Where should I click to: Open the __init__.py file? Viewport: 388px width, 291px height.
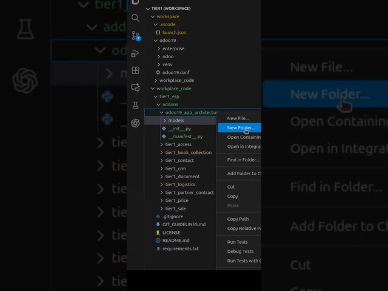click(x=179, y=129)
